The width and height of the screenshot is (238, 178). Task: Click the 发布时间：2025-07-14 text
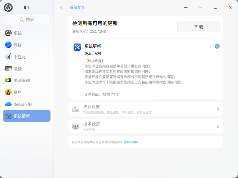[x=103, y=94]
